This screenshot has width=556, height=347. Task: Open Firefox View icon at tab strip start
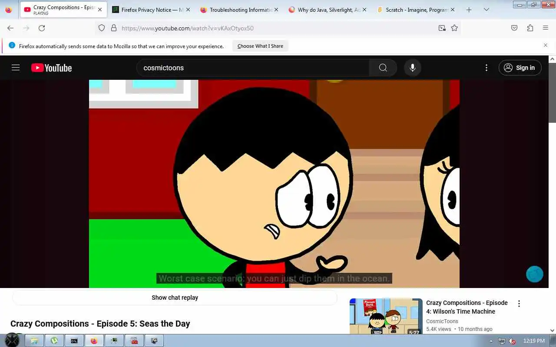coord(8,10)
